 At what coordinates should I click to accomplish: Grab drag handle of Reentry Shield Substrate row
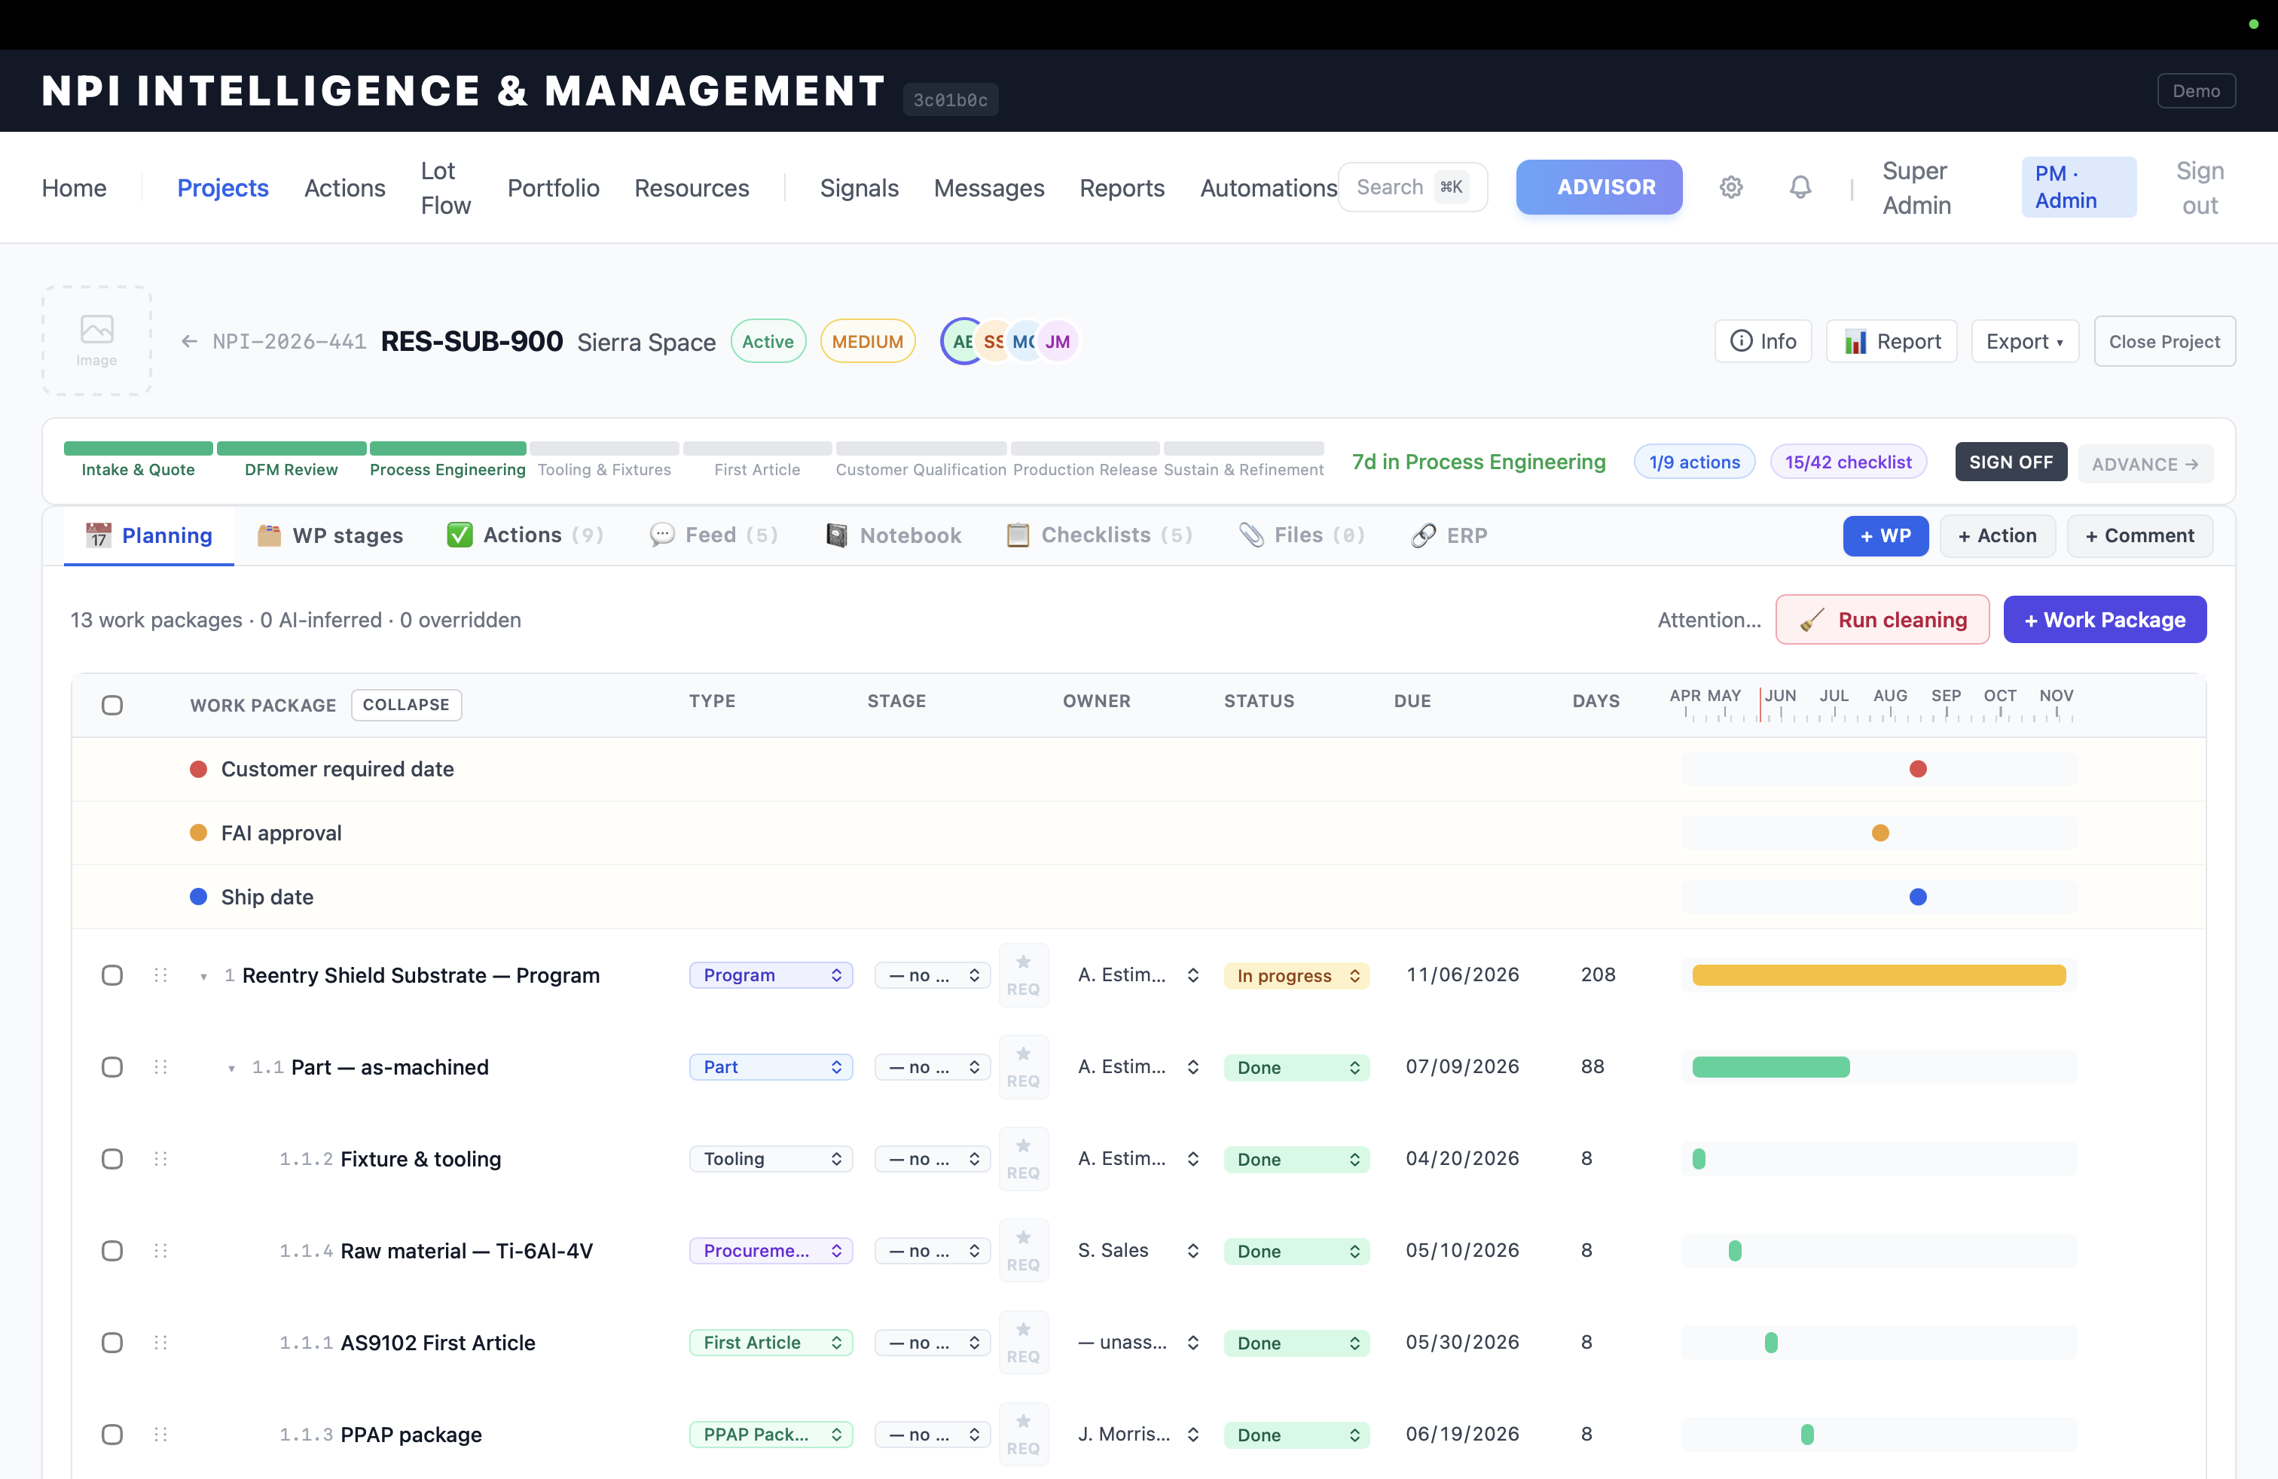(160, 975)
